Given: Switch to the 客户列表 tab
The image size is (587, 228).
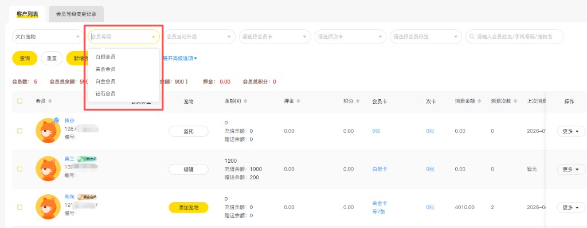Looking at the screenshot, I should 27,14.
